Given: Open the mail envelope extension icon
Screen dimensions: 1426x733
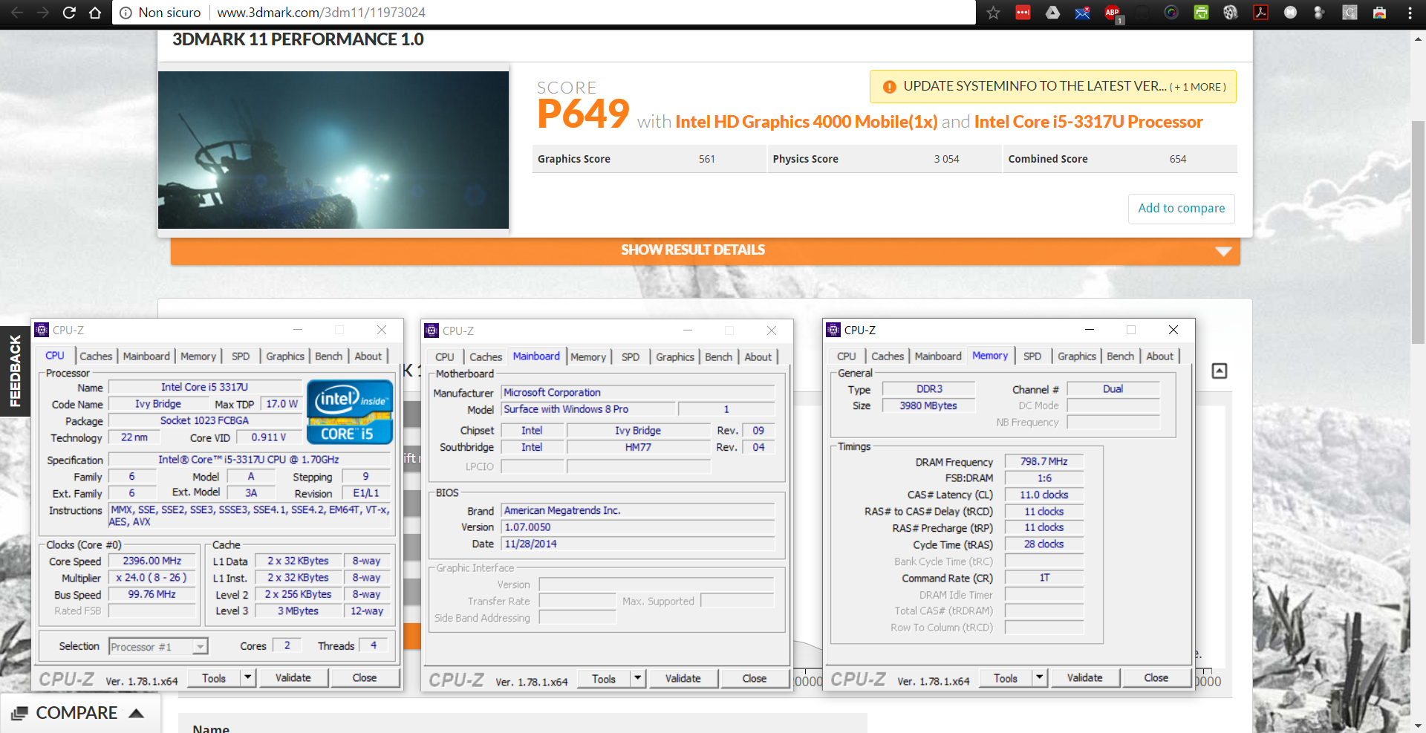Looking at the screenshot, I should pyautogui.click(x=1083, y=13).
